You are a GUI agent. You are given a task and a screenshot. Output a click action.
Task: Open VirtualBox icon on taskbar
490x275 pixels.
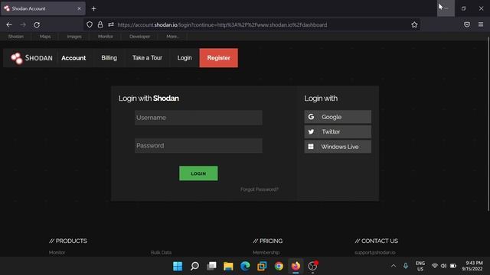pyautogui.click(x=262, y=266)
